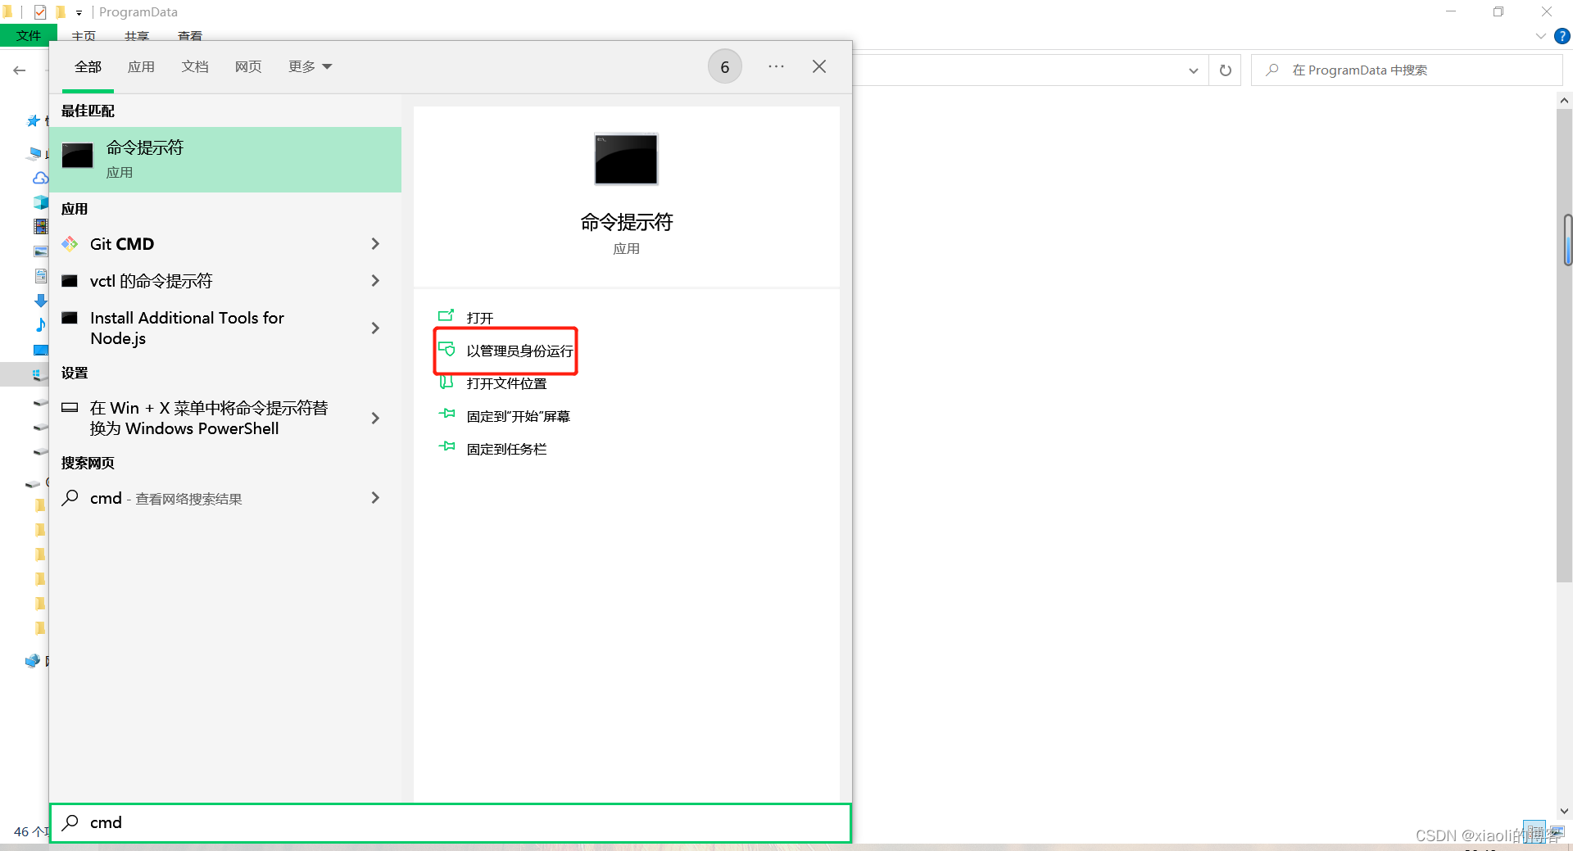Screen dimensions: 1573x851
Task: Open the 查看 ribbon tab in File Explorer
Action: 190,36
